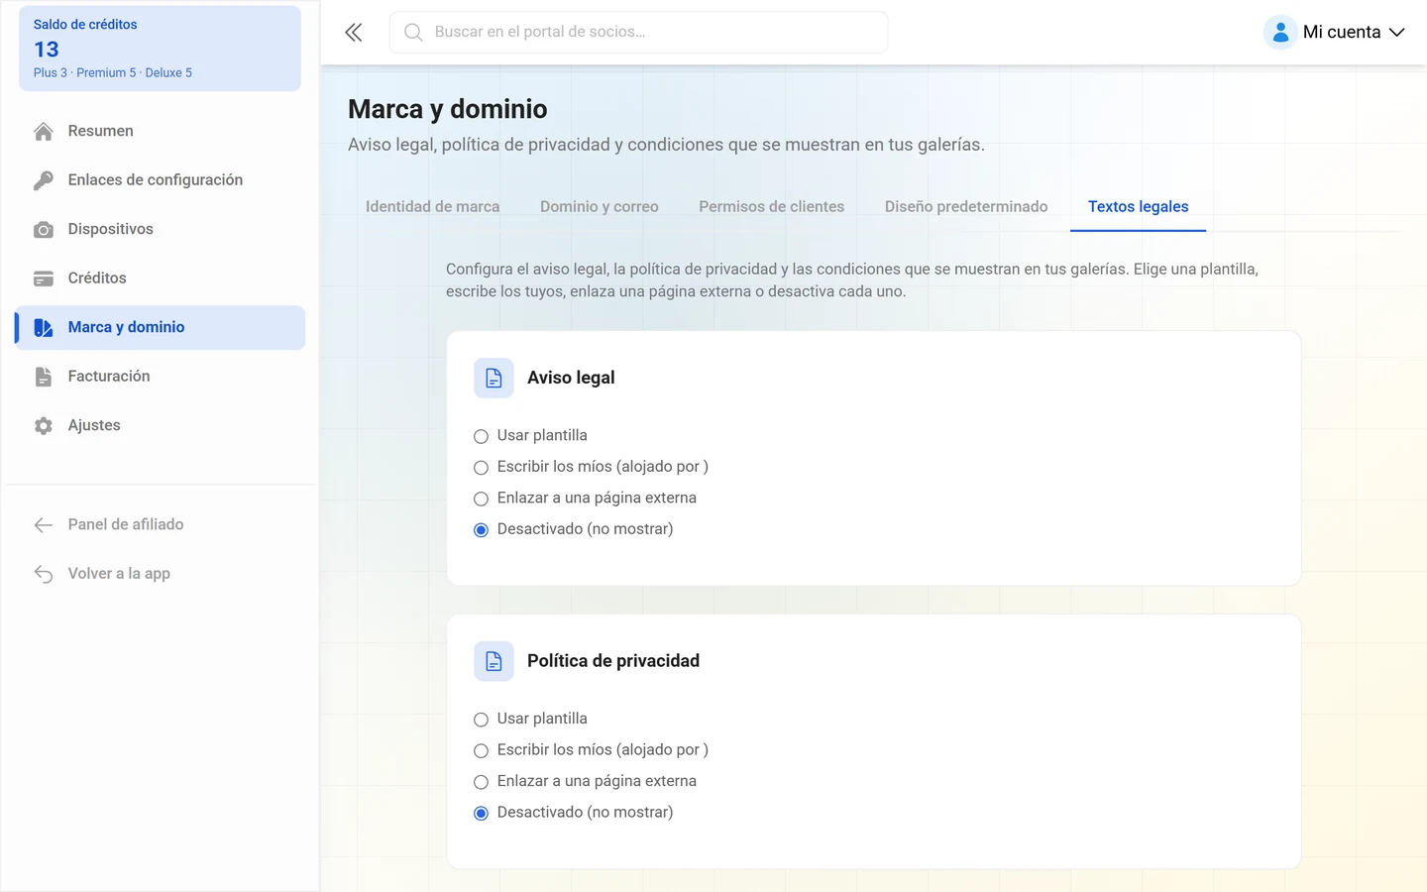Go to Enlaces de configuración
Screen dimensions: 1427x892
pyautogui.click(x=160, y=180)
